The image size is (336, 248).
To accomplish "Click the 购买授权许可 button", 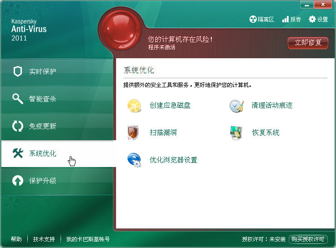I will [x=308, y=239].
